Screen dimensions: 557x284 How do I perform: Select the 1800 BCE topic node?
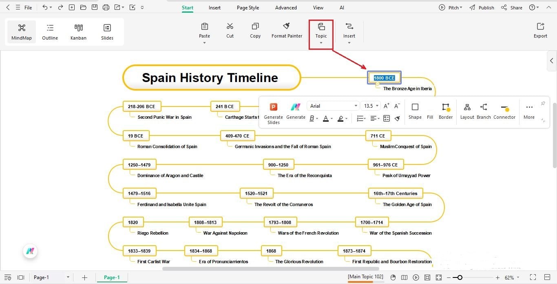(x=384, y=78)
